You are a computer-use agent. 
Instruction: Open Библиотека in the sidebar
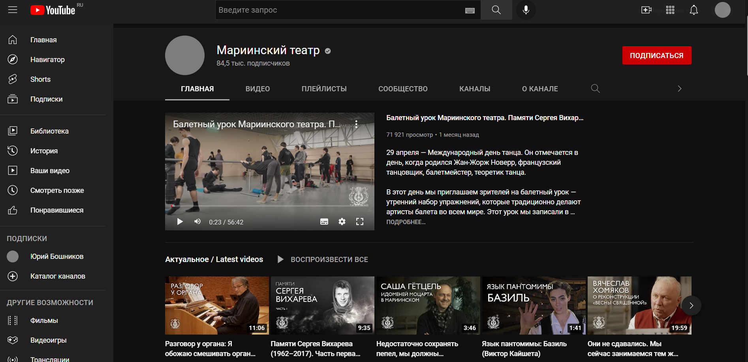(53, 131)
